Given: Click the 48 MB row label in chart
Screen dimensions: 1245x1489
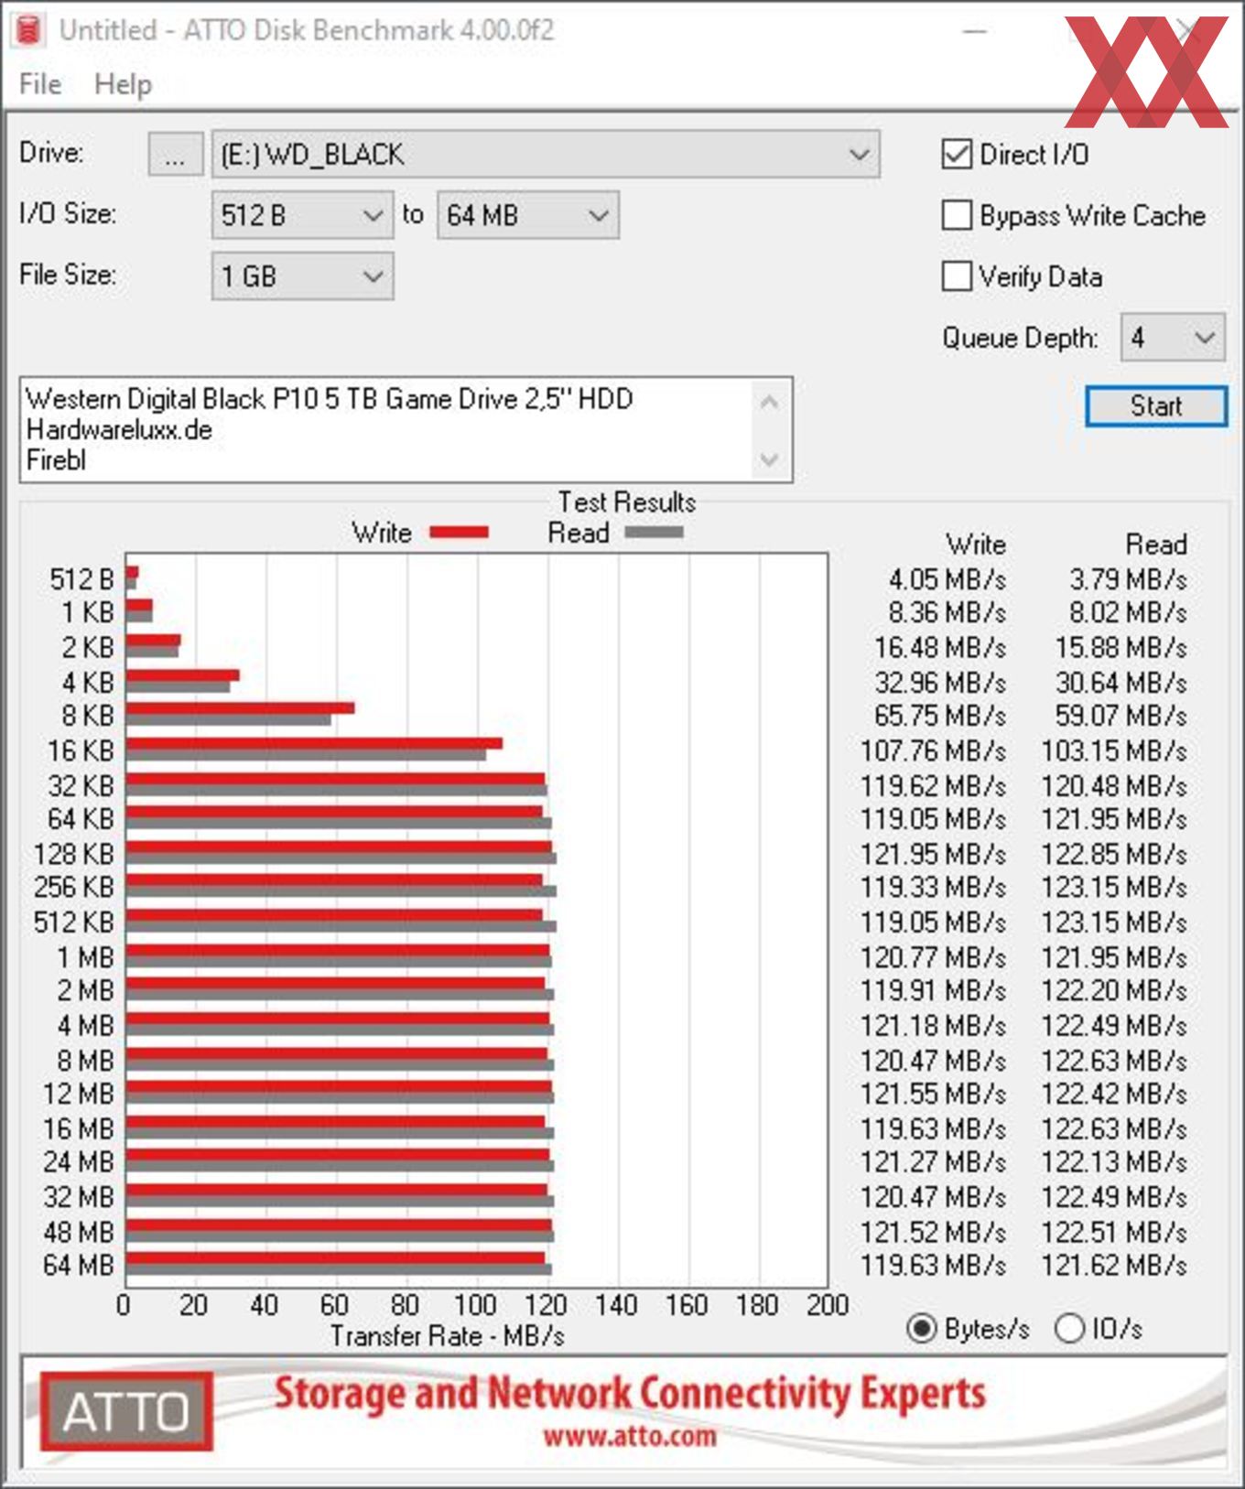Looking at the screenshot, I should coord(79,1232).
